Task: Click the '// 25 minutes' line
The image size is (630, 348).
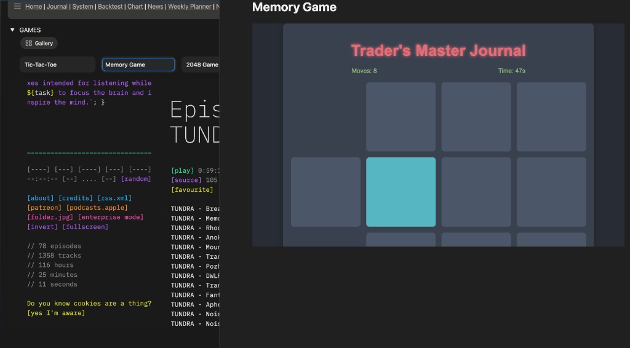Action: (x=52, y=275)
